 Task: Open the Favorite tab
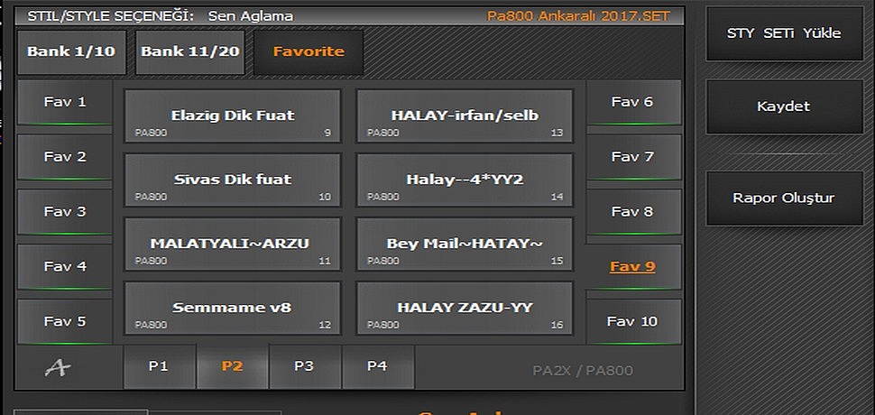point(309,52)
